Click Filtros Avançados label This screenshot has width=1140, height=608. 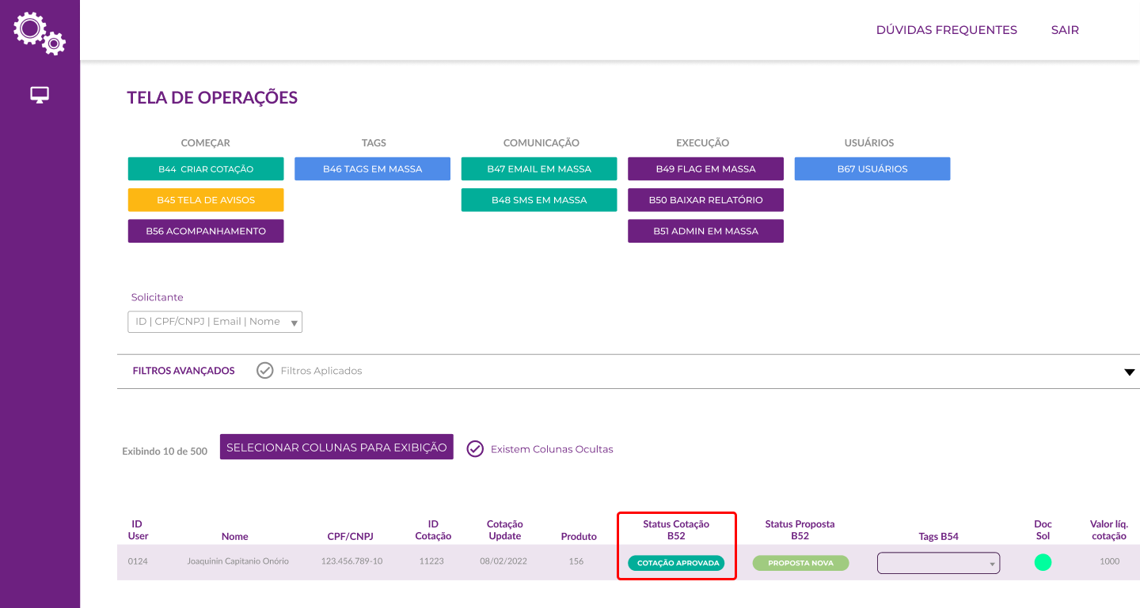pos(184,371)
